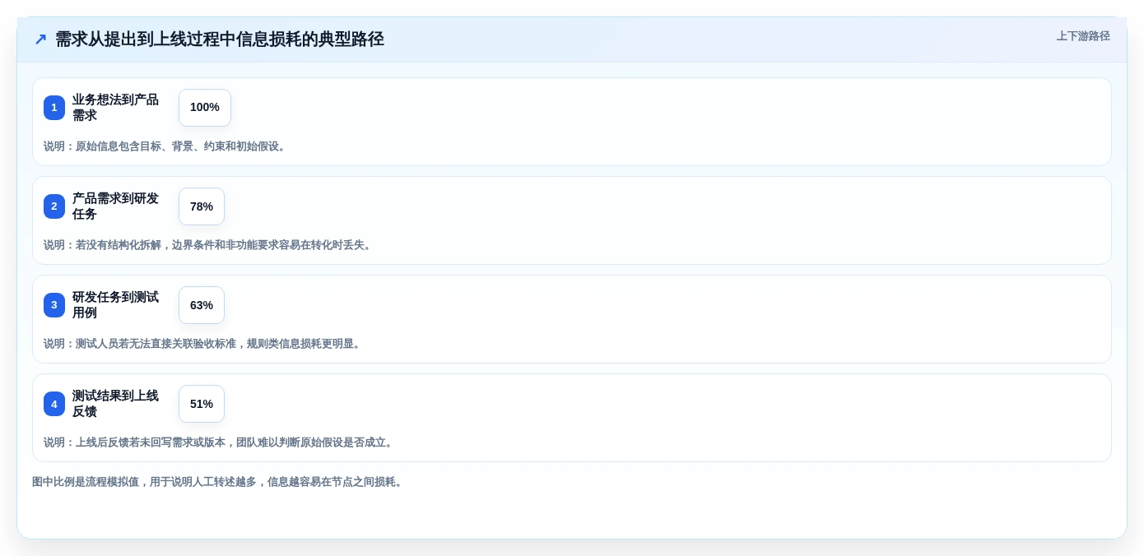This screenshot has width=1144, height=556.
Task: Click the step 3 number badge
Action: 54,305
